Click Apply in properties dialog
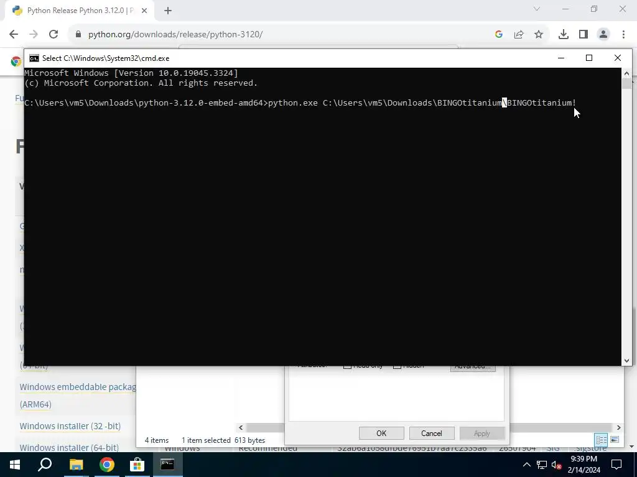This screenshot has height=477, width=637. 482,433
